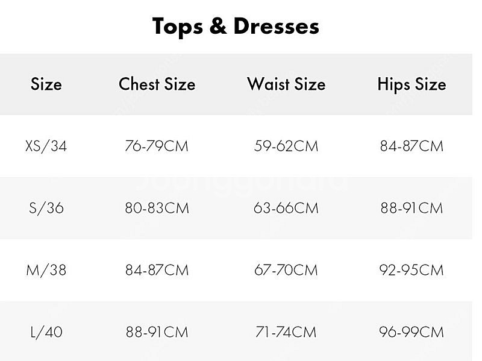Click the XS/34 size row label
The width and height of the screenshot is (482, 361).
click(x=46, y=146)
